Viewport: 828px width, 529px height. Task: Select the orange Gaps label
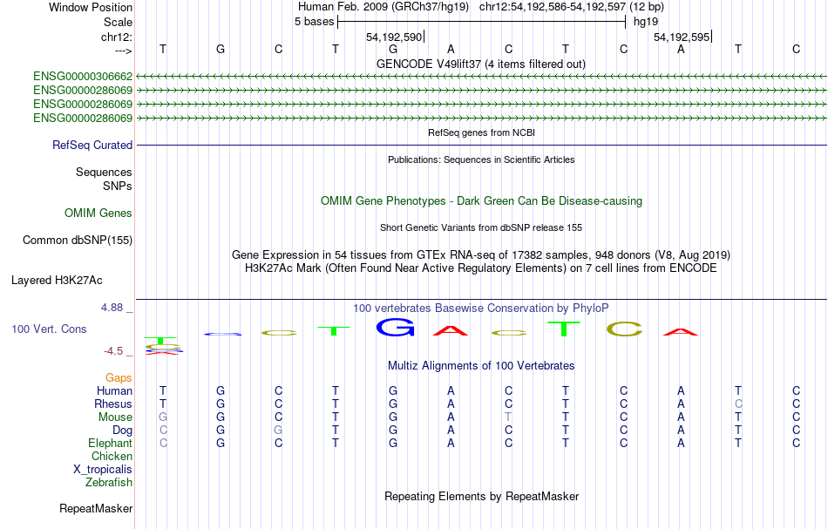pos(119,377)
